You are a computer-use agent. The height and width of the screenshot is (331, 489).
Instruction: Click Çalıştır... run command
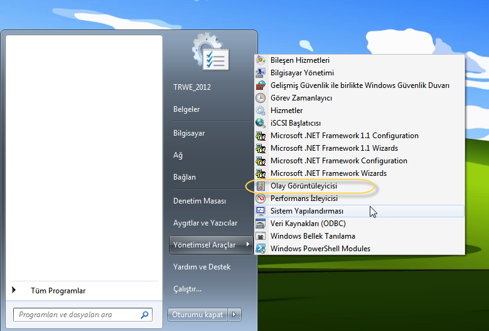tap(188, 289)
